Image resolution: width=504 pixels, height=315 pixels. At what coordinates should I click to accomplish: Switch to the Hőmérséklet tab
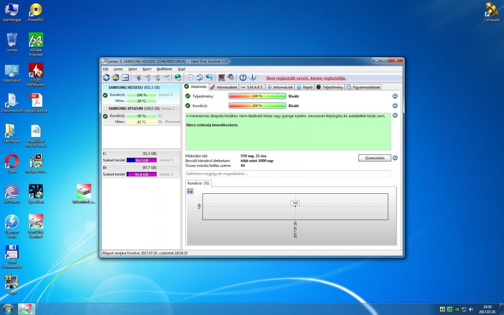pyautogui.click(x=224, y=87)
